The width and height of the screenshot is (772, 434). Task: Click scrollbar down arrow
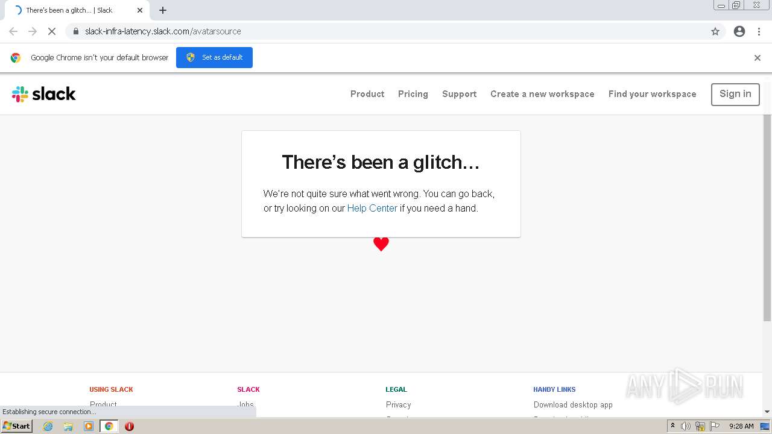(x=767, y=412)
